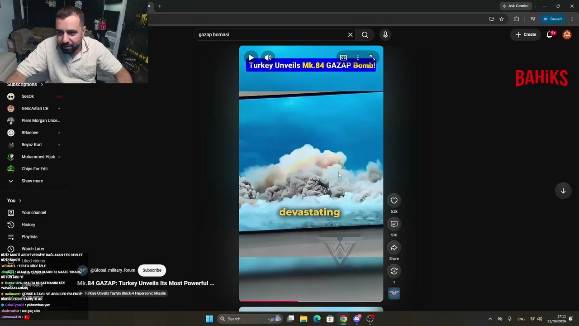Open Chrome Extensions puzzle icon
This screenshot has height=326, width=579.
click(x=517, y=19)
